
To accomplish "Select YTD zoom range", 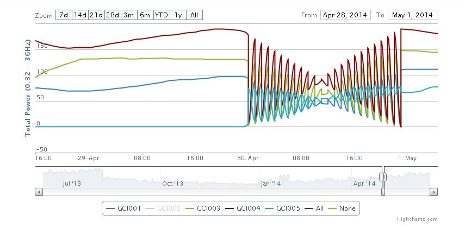I will [x=162, y=15].
